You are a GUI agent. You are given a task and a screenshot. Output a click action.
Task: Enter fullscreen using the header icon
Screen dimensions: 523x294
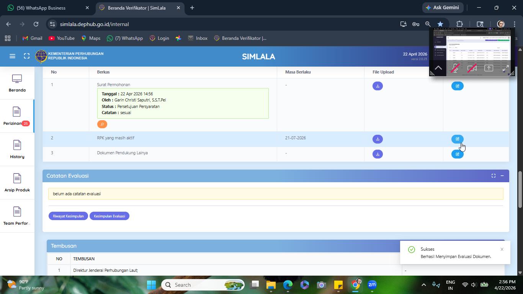tap(26, 56)
